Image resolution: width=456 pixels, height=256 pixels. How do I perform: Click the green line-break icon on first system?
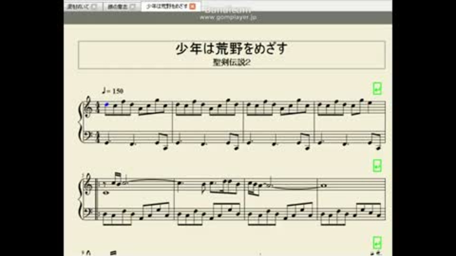point(377,89)
